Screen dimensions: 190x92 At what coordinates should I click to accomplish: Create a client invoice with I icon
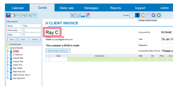click(x=137, y=15)
